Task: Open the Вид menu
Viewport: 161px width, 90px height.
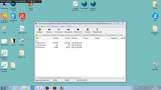Action: 48,26
